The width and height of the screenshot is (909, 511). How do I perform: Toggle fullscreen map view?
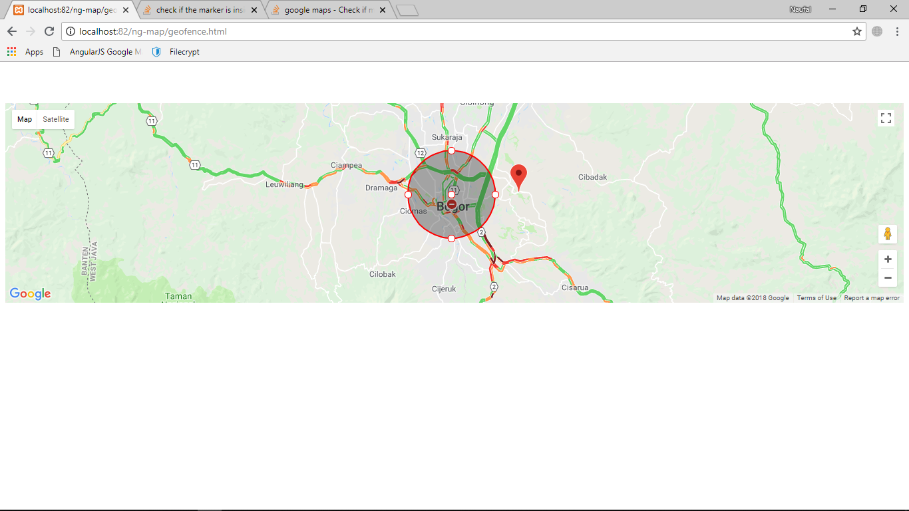tap(886, 118)
